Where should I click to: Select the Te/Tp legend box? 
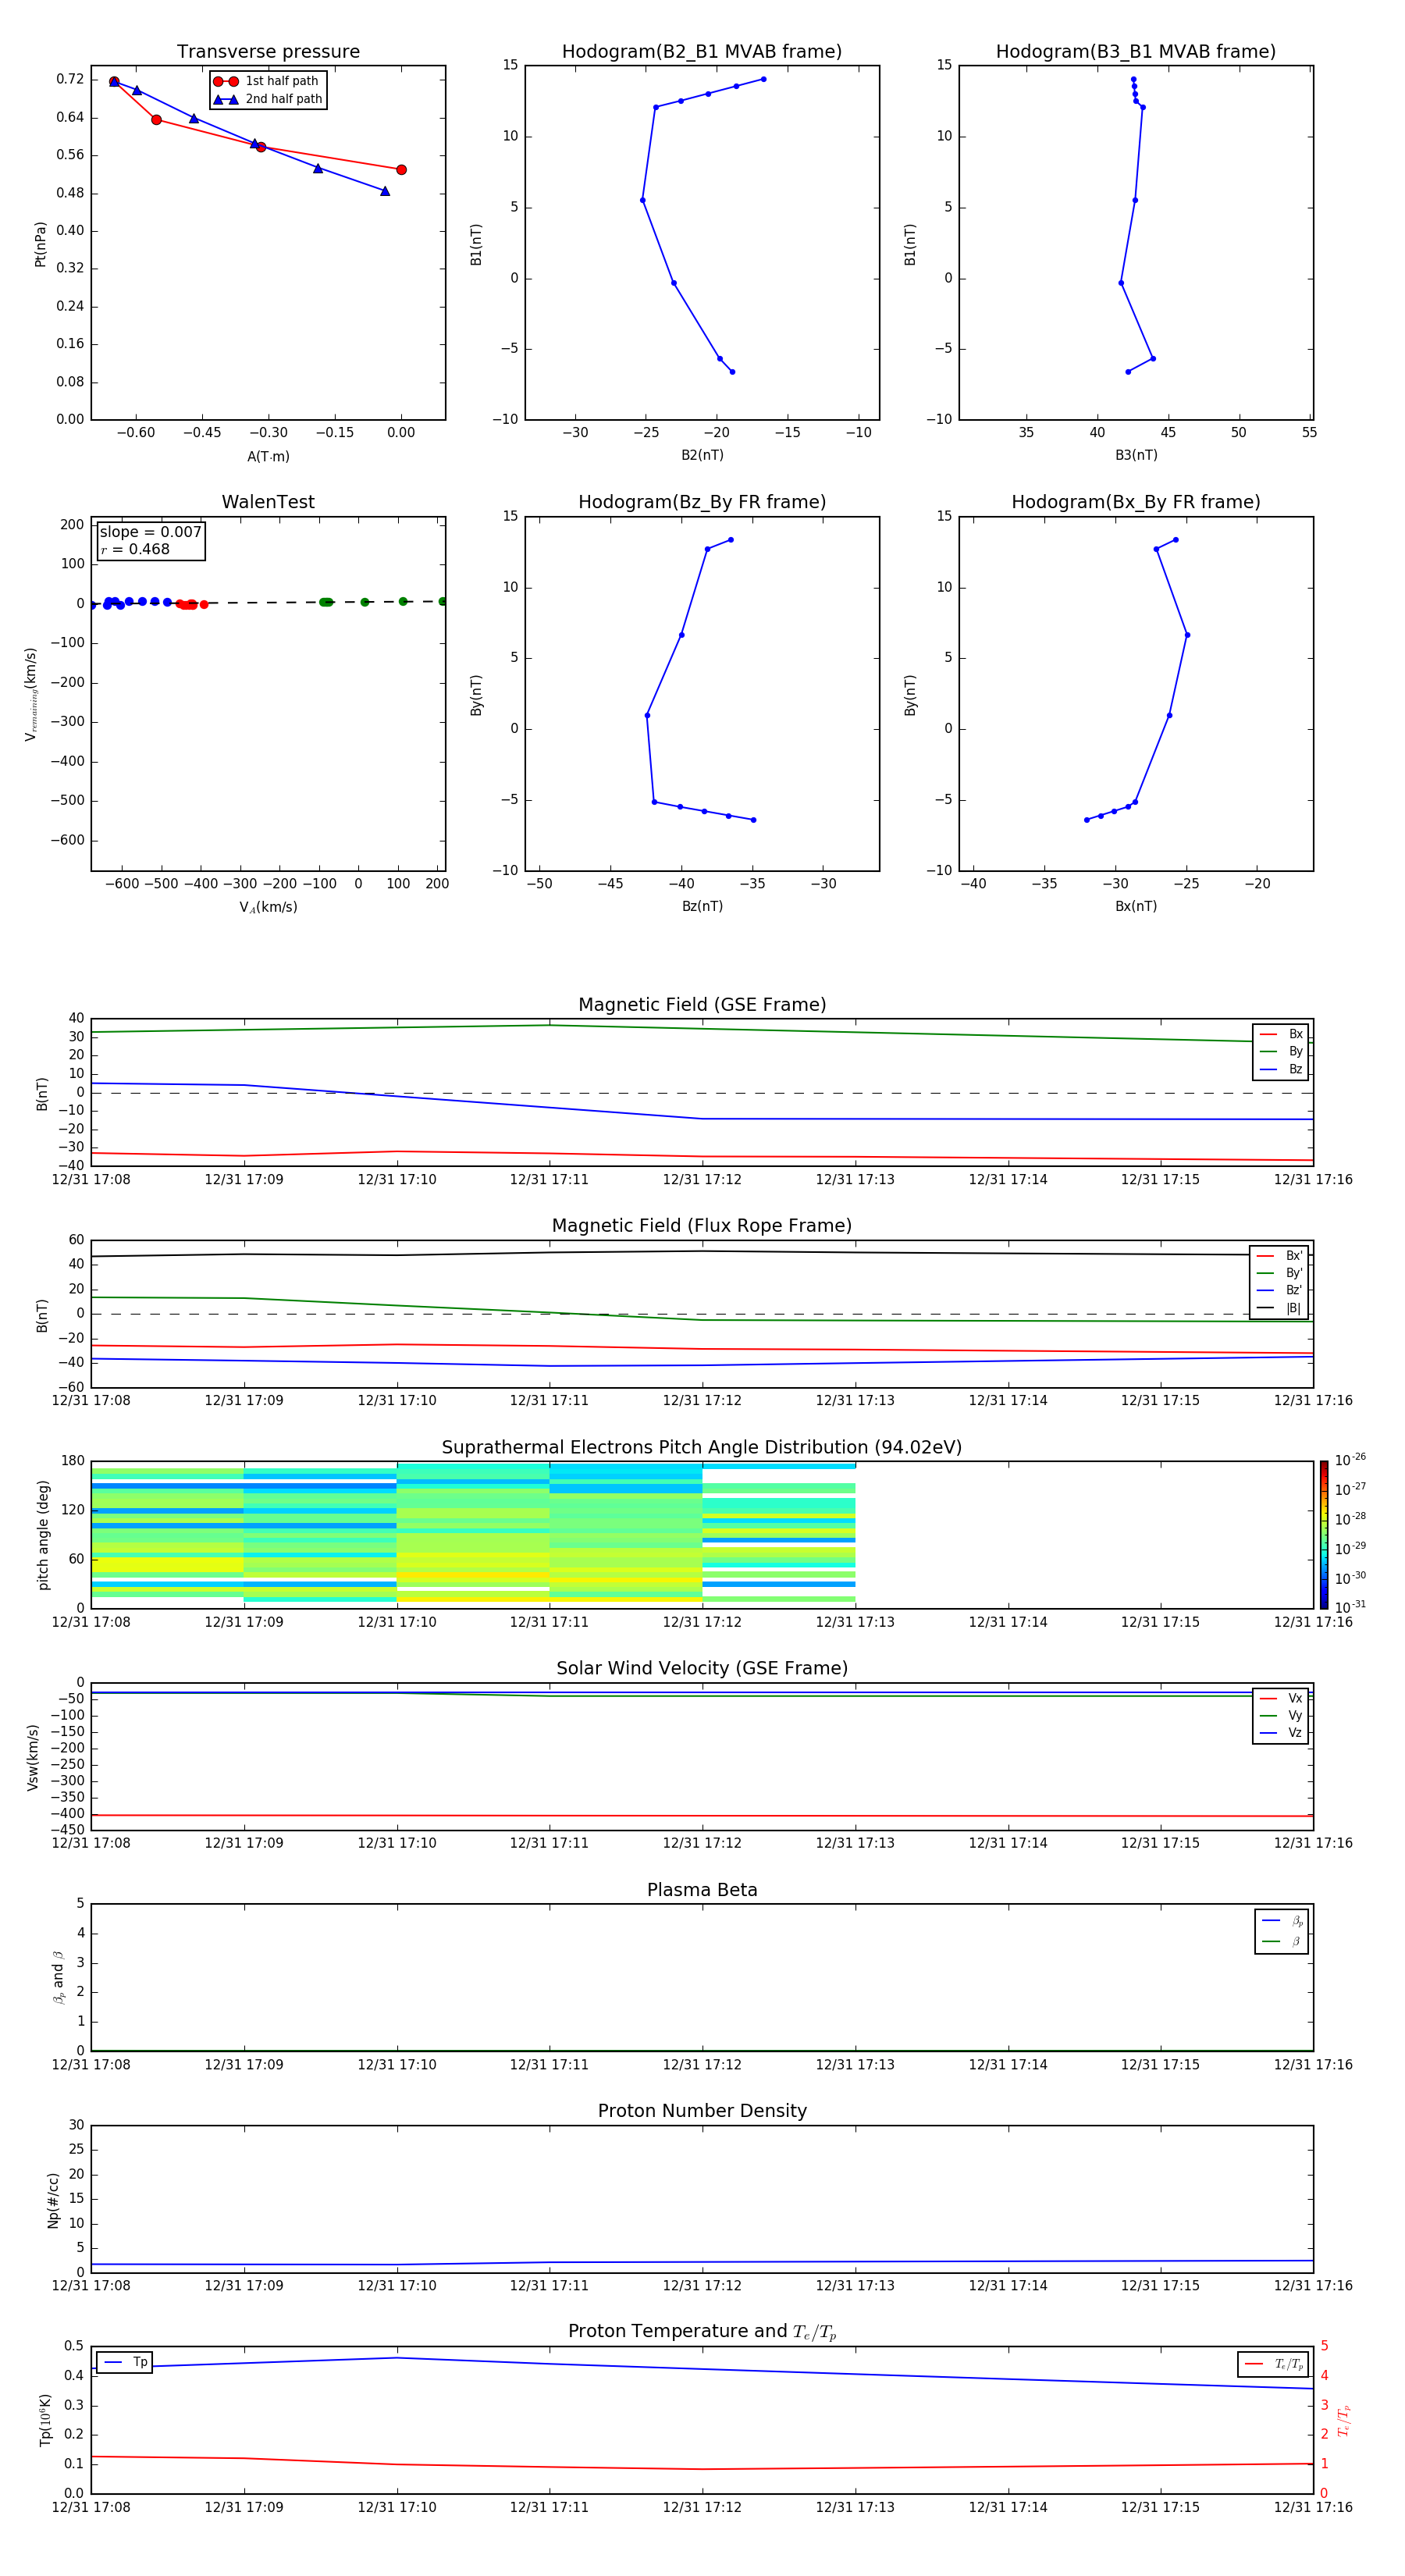point(1272,2364)
